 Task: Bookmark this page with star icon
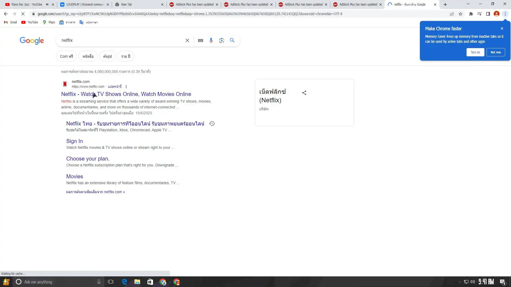(x=460, y=14)
